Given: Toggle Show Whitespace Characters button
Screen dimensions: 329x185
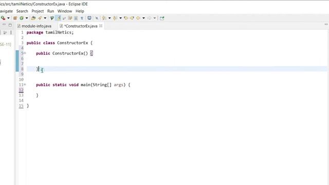Looking at the screenshot, I should [x=82, y=18].
